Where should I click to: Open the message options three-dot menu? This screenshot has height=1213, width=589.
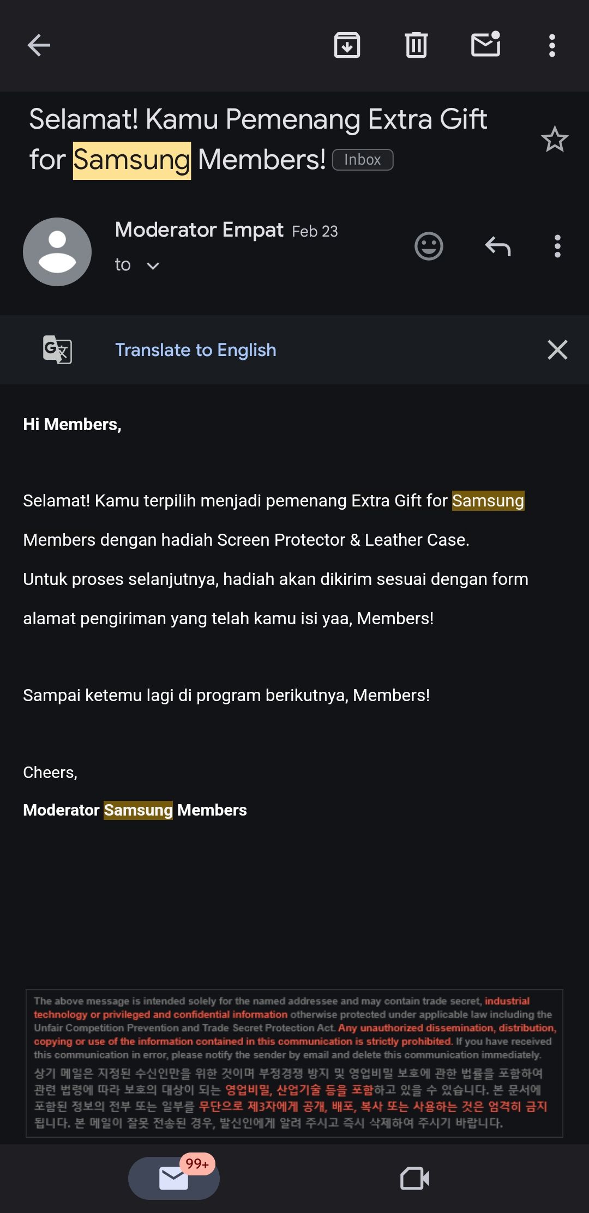pos(557,246)
